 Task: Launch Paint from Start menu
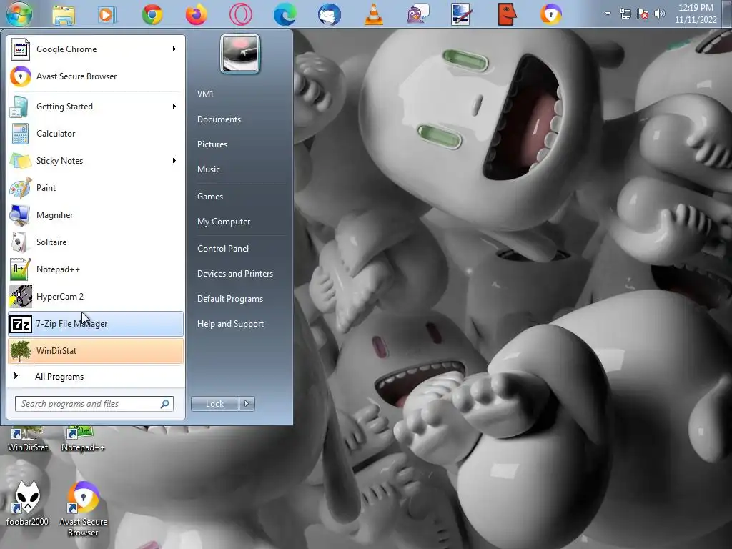point(96,188)
